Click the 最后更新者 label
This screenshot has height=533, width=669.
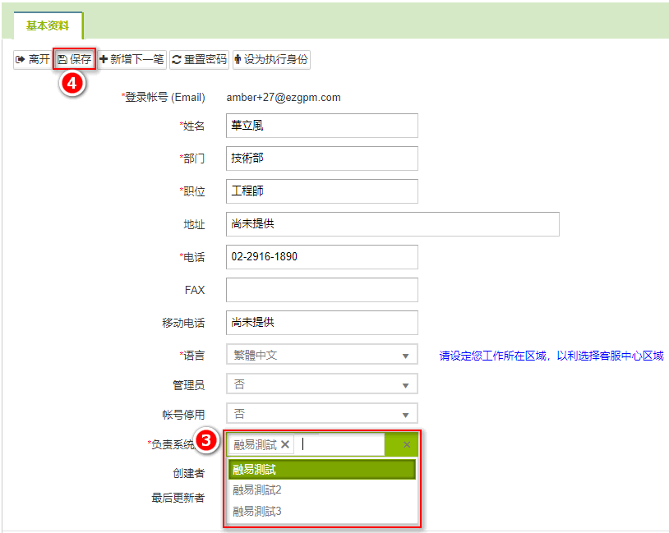[178, 498]
